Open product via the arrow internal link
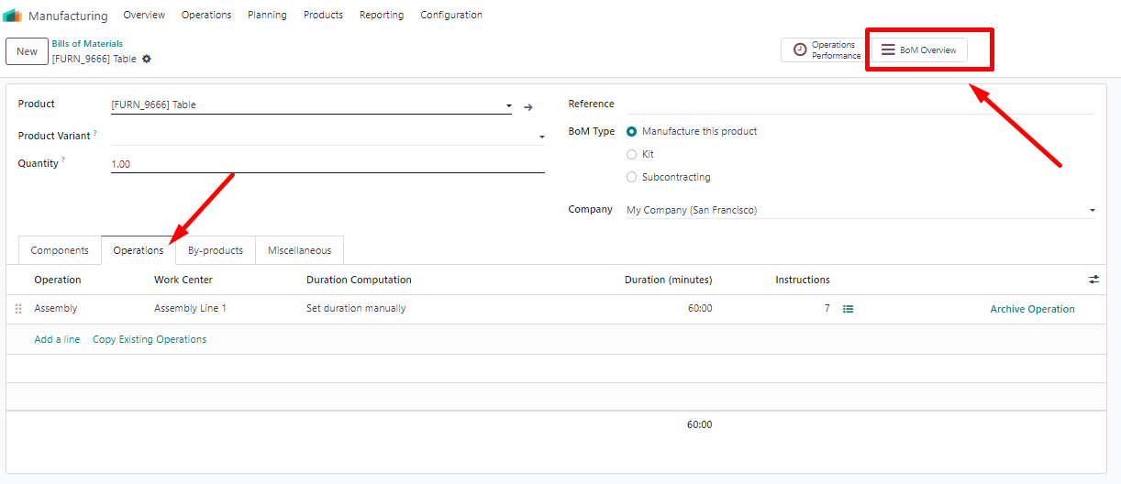 tap(528, 107)
